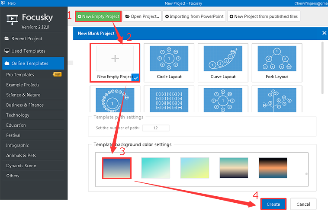
Task: Click the 'Template background color settings' label
Action: pyautogui.click(x=132, y=144)
